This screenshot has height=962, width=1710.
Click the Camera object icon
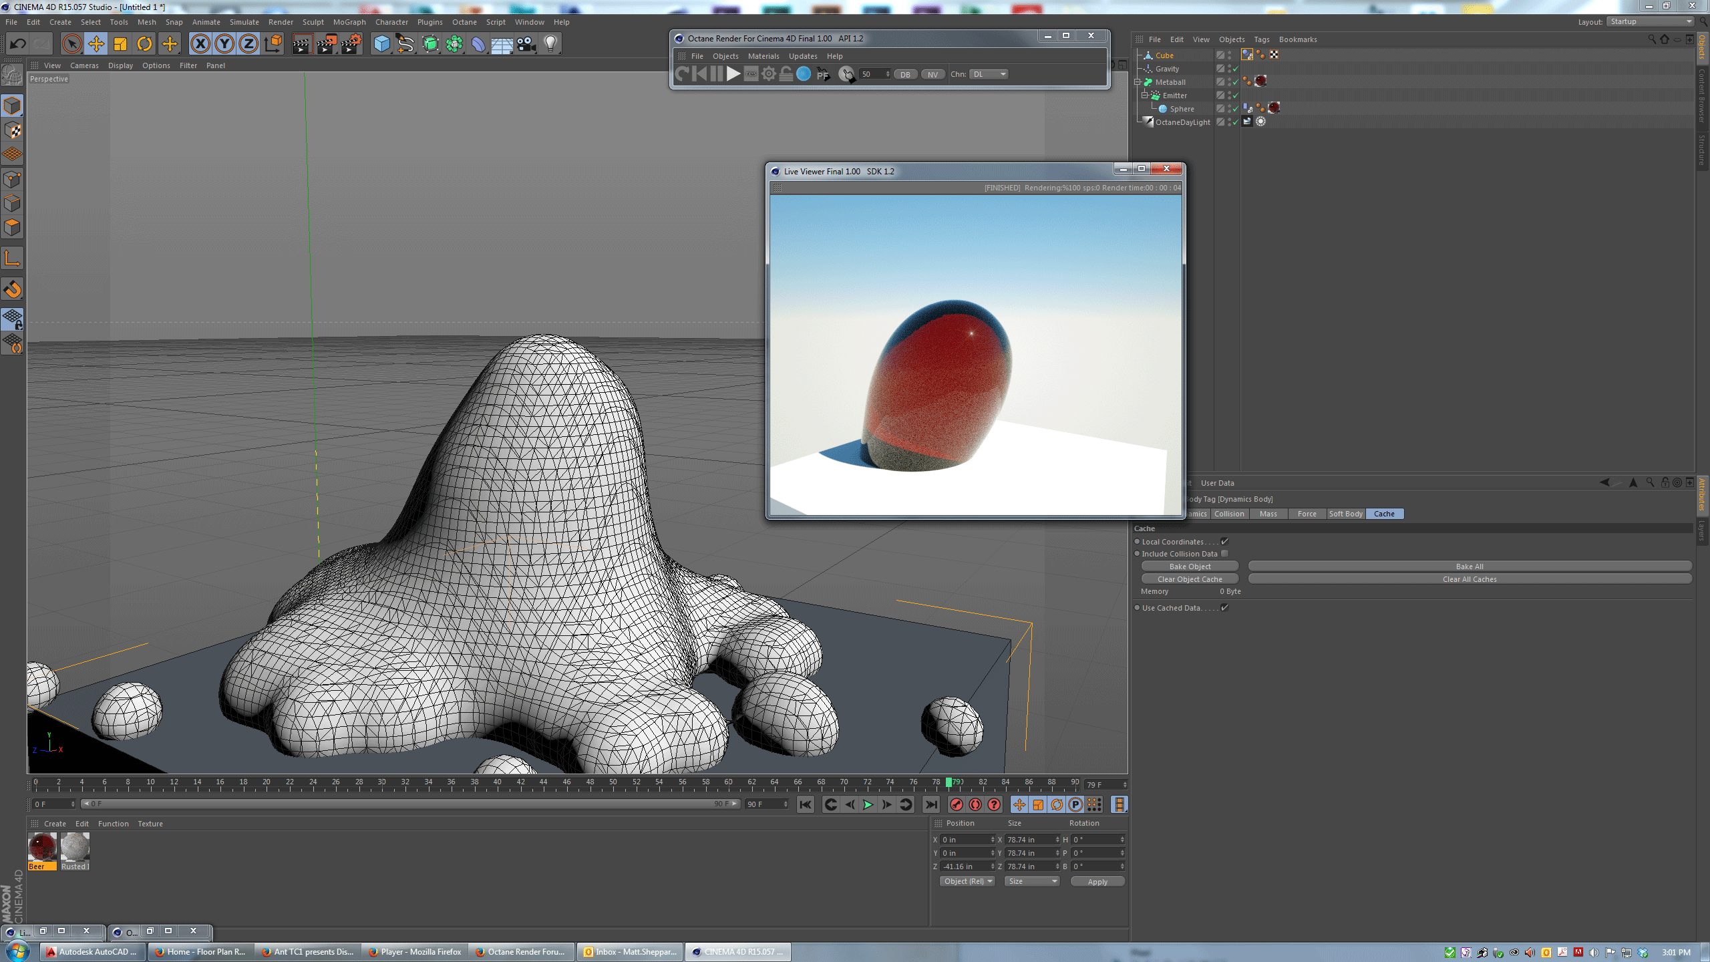(526, 44)
